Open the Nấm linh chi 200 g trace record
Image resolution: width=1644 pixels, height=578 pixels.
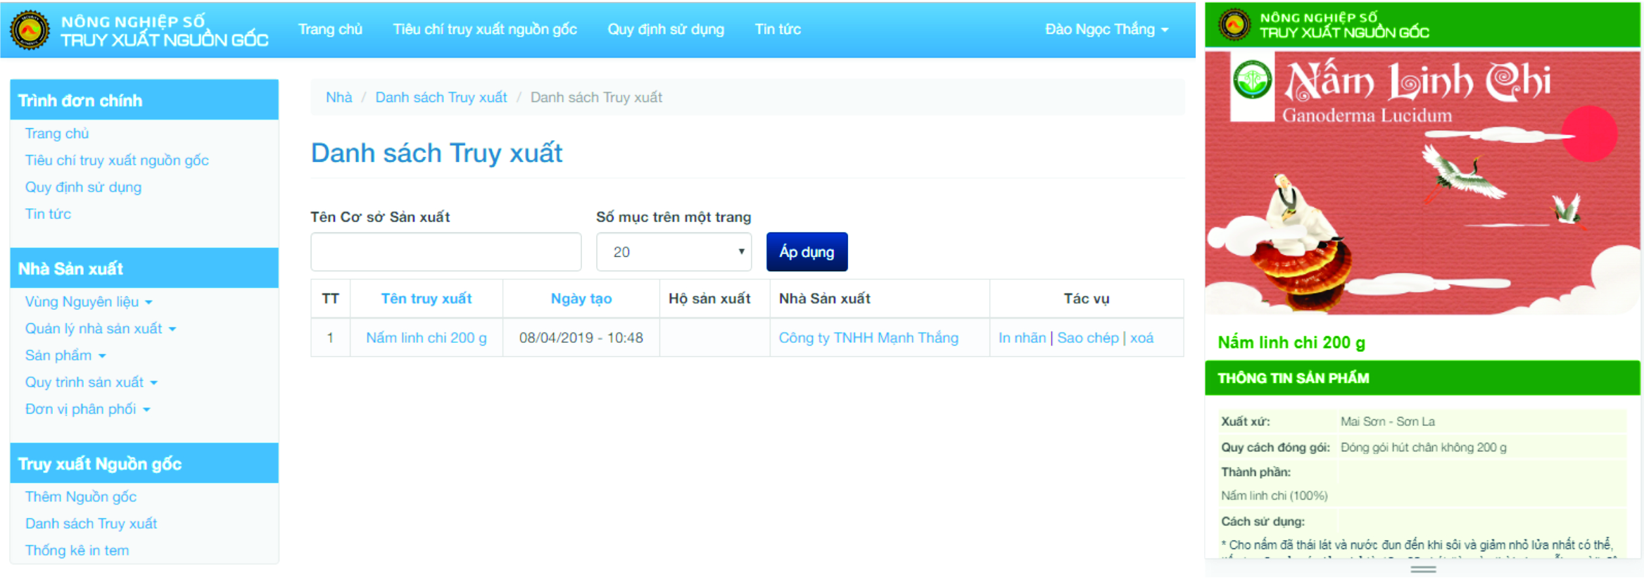pyautogui.click(x=426, y=338)
